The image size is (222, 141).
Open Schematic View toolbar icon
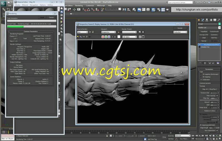pyautogui.click(x=148, y=9)
